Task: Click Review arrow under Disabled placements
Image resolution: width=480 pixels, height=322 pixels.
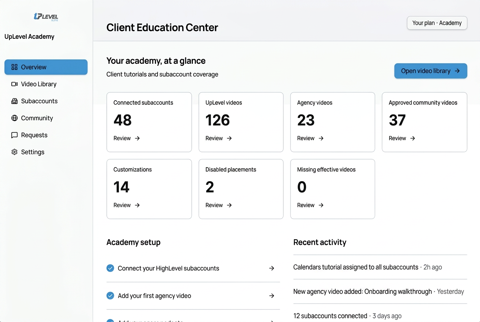Action: click(x=229, y=205)
